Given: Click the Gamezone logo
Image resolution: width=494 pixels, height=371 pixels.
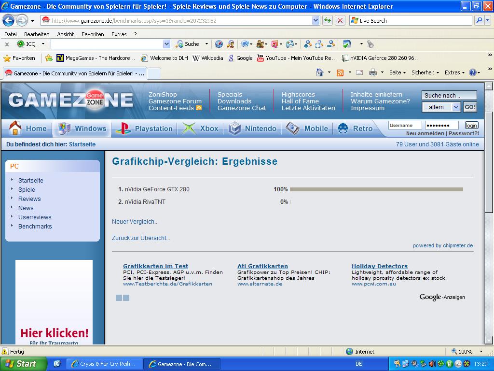Looking at the screenshot, I should coord(70,100).
